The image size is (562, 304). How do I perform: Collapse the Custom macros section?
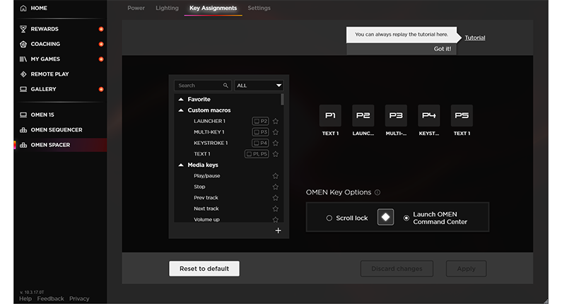pyautogui.click(x=181, y=110)
